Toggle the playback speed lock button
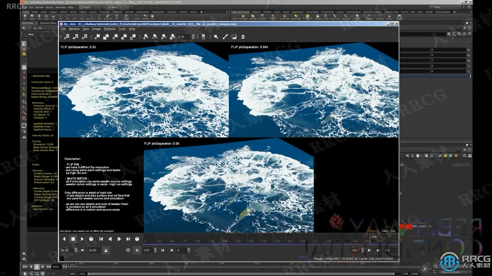Screen dimensions: 492x276 [106, 250]
